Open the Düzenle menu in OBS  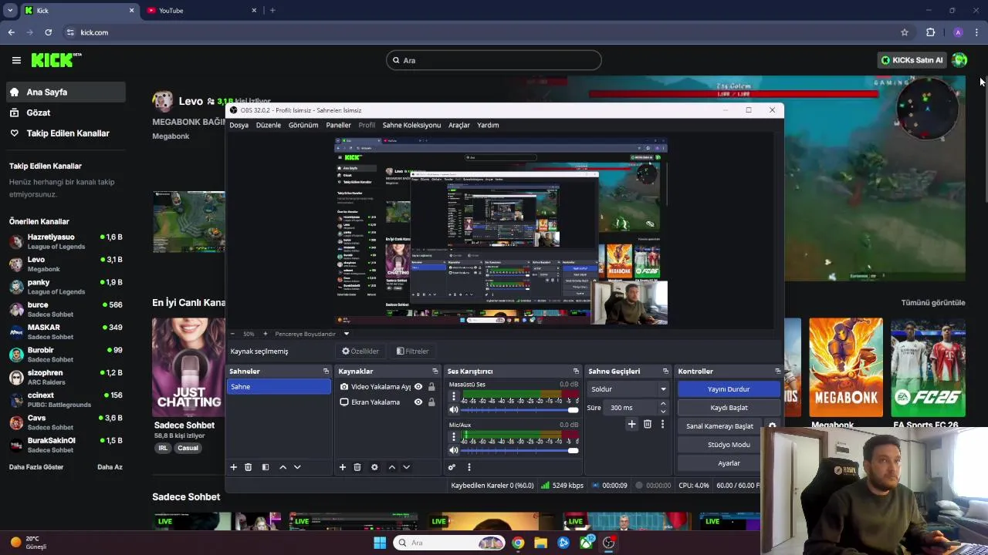pyautogui.click(x=269, y=125)
